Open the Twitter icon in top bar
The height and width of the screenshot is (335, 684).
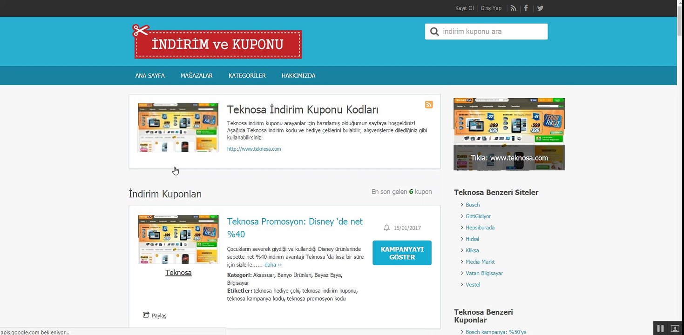point(540,8)
